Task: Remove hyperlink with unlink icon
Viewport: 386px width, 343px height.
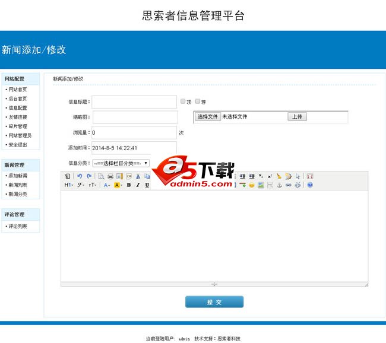Action: (298, 185)
